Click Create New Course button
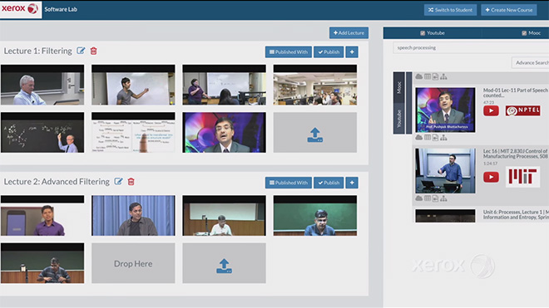The width and height of the screenshot is (549, 308). click(x=509, y=10)
